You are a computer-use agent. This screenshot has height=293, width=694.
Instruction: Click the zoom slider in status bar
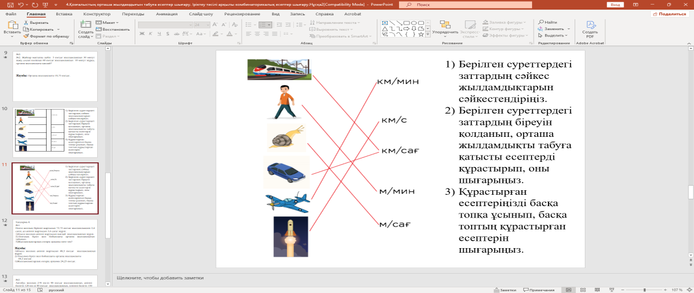tap(644, 290)
